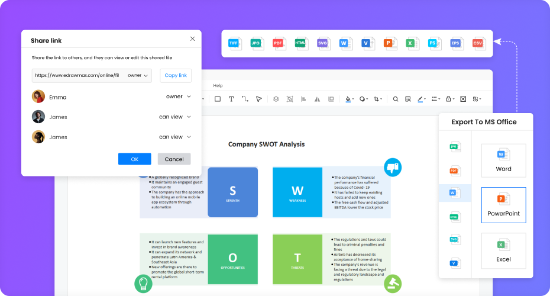Click the flip horizontal icon in toolbar
The height and width of the screenshot is (296, 550).
317,99
